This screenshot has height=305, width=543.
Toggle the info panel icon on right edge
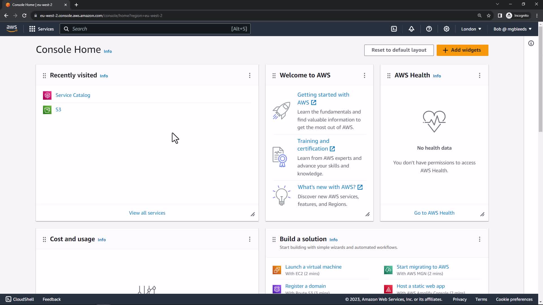pos(531,43)
